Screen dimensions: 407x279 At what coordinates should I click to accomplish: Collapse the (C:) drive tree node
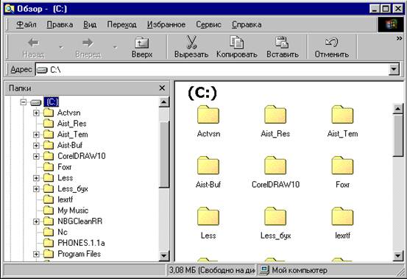pos(24,102)
